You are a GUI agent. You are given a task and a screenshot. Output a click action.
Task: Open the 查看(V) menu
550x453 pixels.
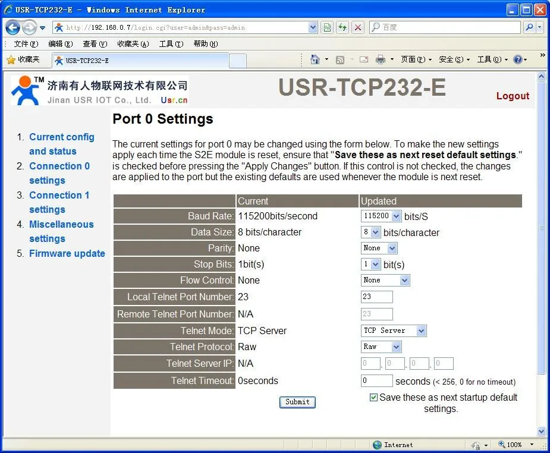coord(95,44)
